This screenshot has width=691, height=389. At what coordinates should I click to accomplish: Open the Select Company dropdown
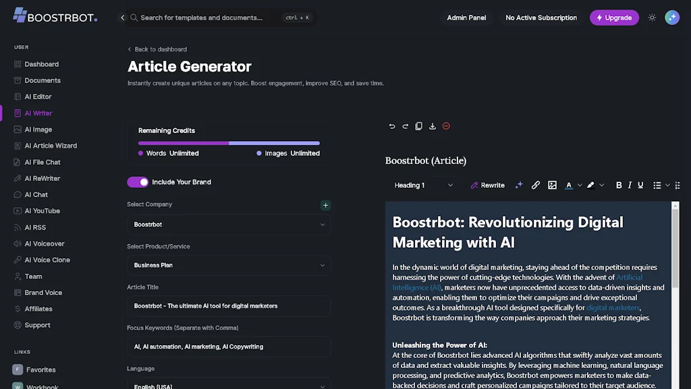coord(228,224)
